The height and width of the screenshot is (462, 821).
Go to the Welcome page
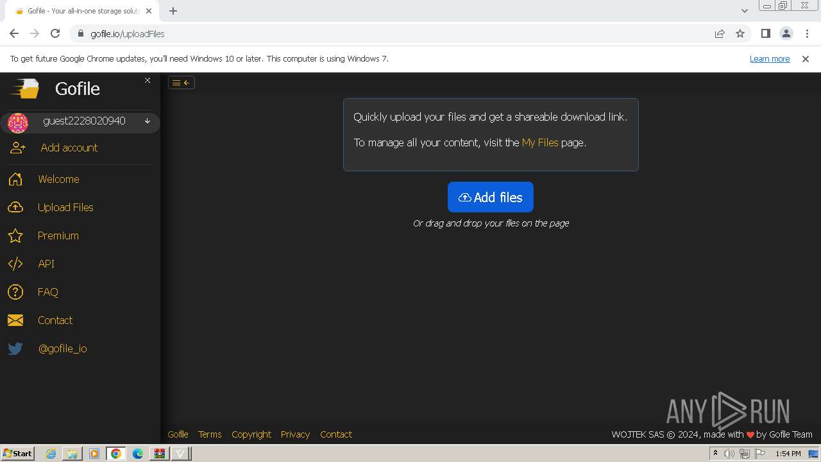click(58, 179)
